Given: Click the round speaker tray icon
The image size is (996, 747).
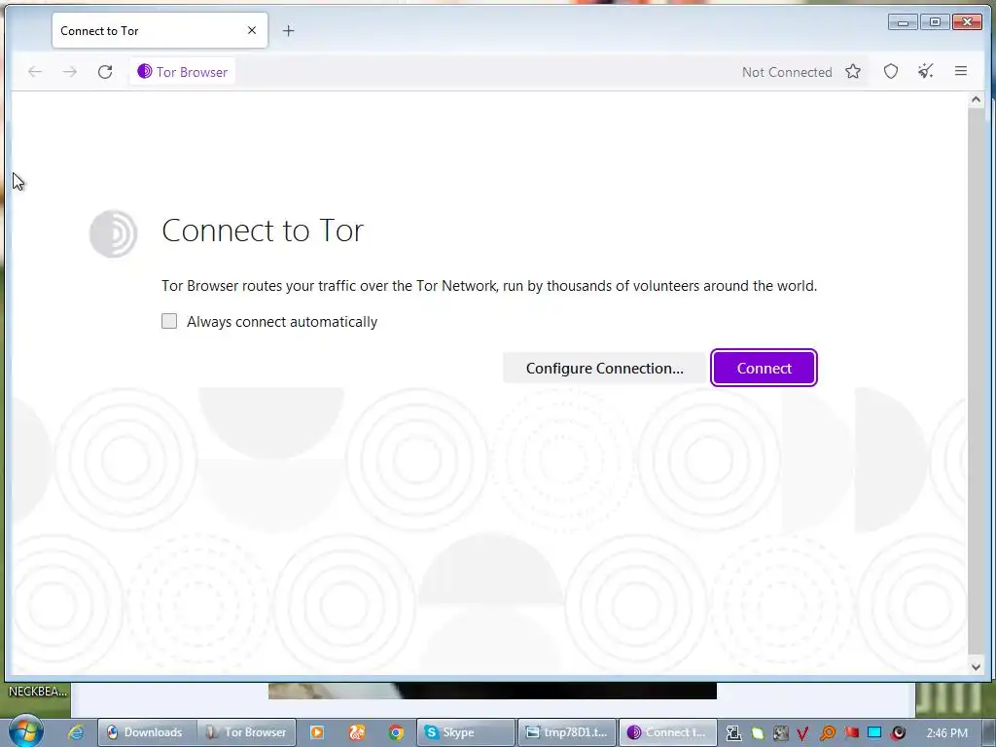Looking at the screenshot, I should [x=898, y=733].
